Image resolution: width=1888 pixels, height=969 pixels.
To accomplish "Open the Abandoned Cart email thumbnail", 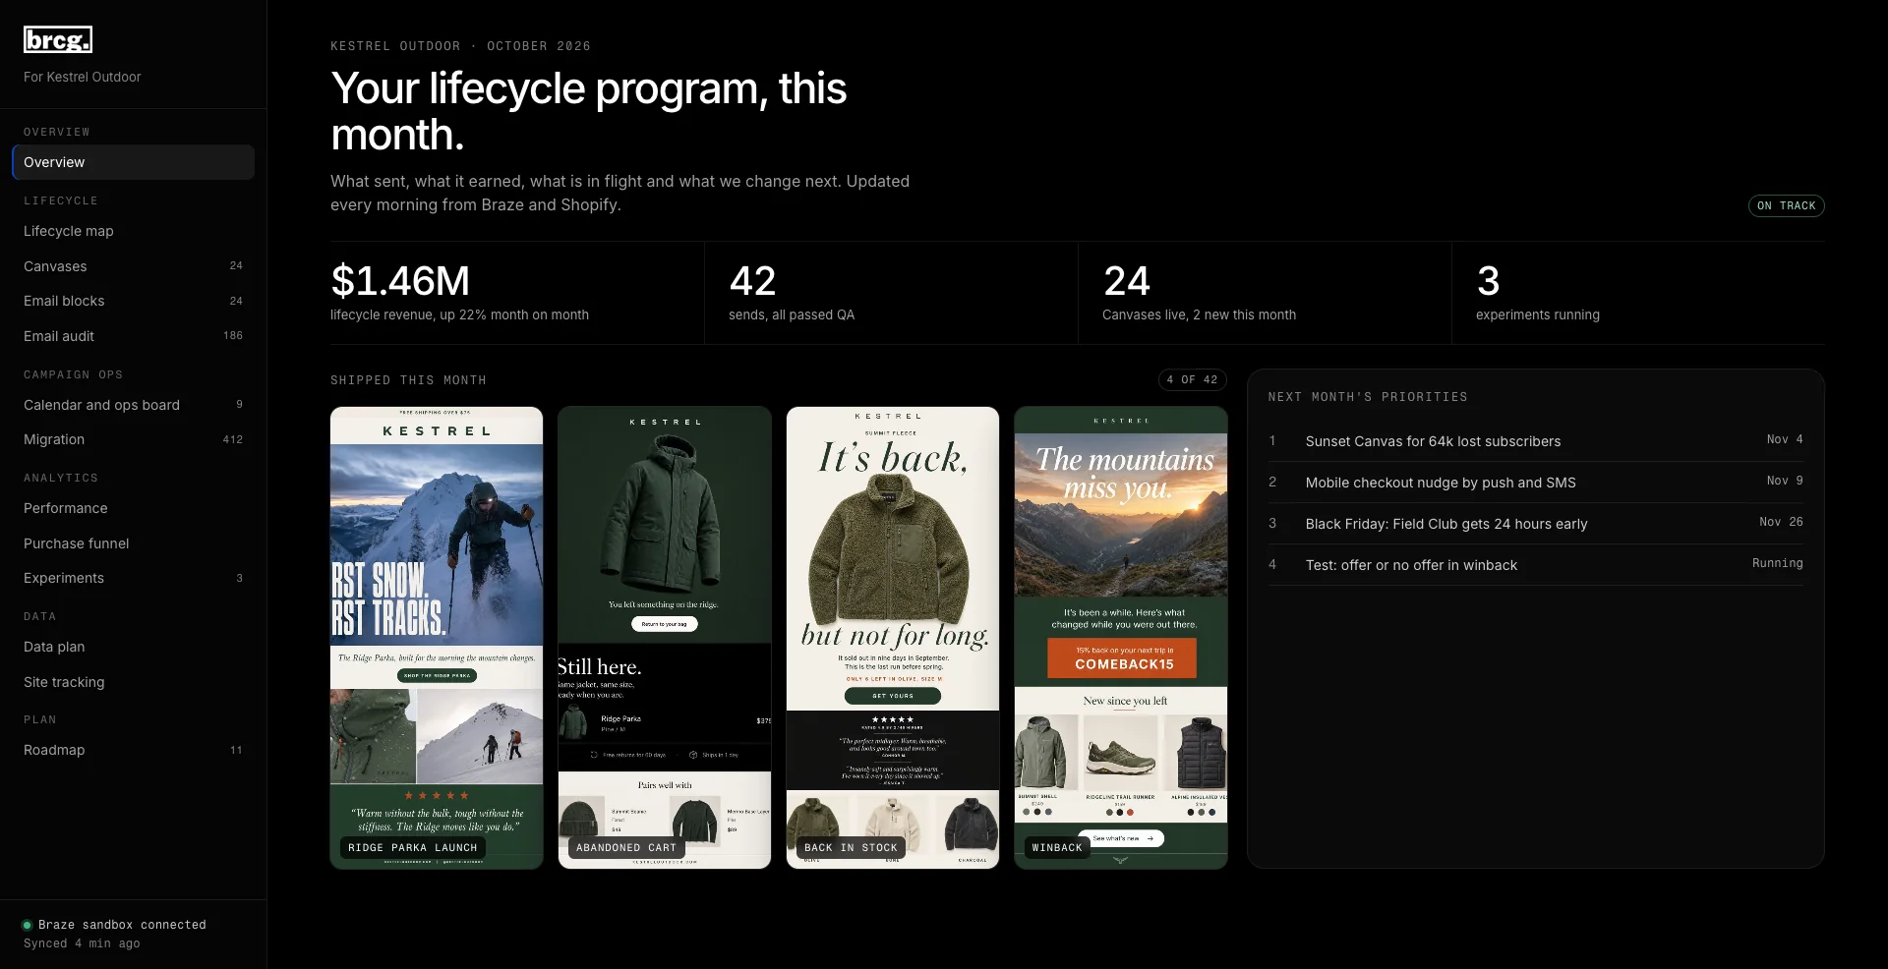I will (665, 638).
